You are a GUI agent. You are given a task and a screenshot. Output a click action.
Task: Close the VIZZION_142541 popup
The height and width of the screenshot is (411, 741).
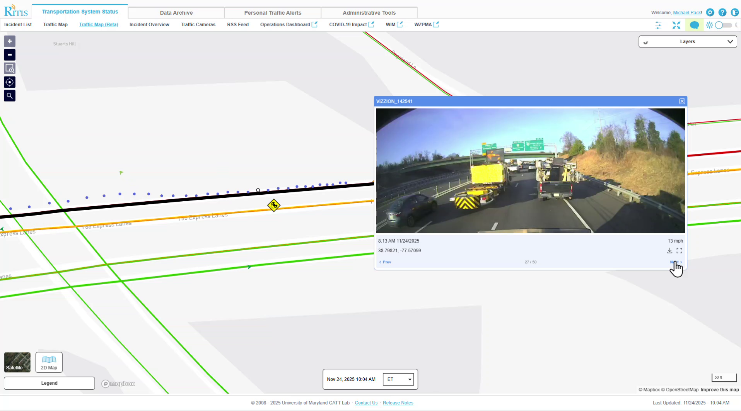point(682,101)
